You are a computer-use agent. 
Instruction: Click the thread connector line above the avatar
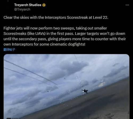coord(8,1)
